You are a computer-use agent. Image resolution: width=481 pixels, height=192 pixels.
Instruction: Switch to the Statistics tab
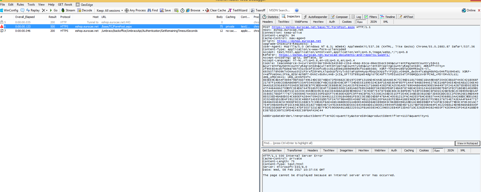[x=270, y=17]
